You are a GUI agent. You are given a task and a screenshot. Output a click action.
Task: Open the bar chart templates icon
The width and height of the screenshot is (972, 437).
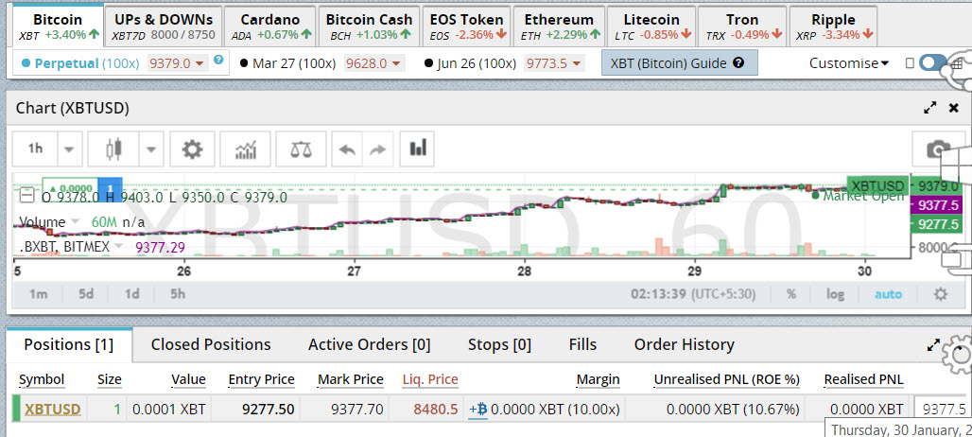click(x=417, y=149)
